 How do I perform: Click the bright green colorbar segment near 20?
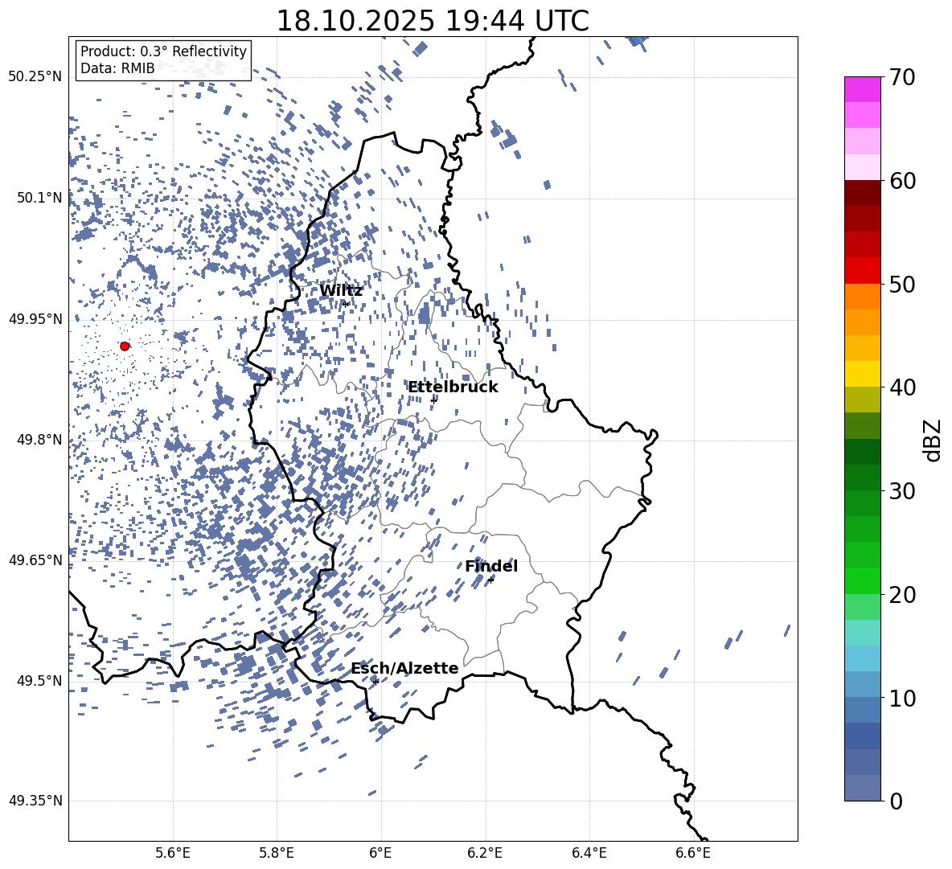[x=862, y=580]
